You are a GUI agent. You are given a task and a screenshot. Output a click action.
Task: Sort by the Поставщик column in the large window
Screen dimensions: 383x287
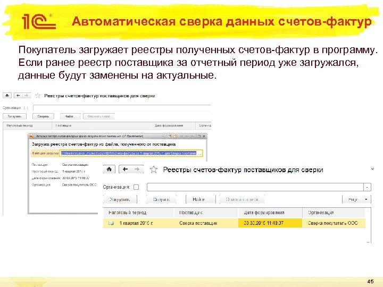pyautogui.click(x=206, y=213)
